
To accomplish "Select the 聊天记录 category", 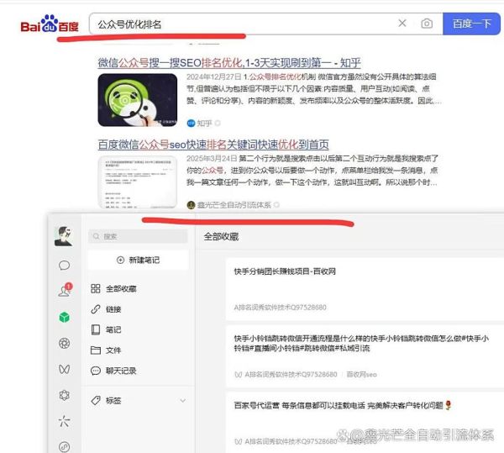I will point(113,371).
